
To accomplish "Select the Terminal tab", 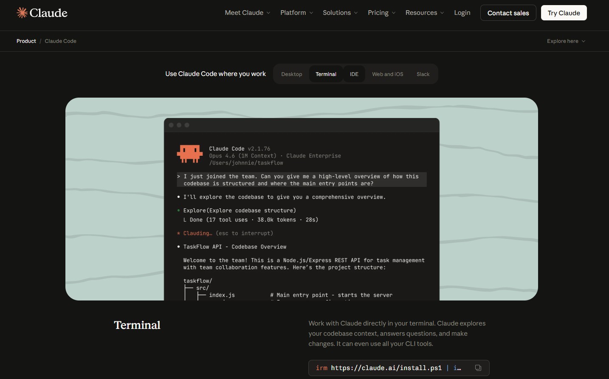I will click(x=326, y=74).
